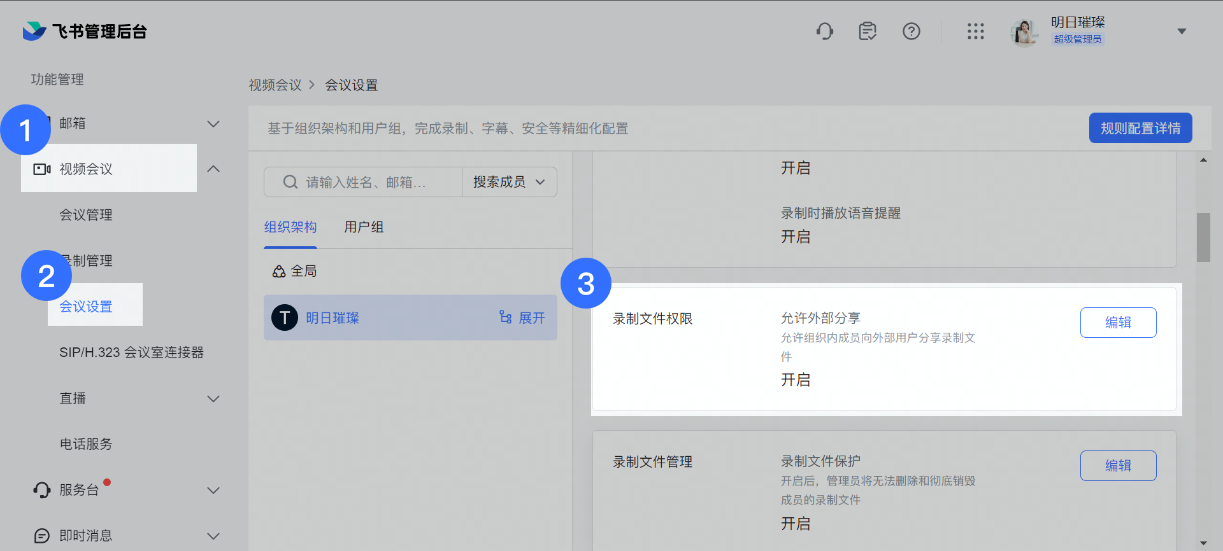The height and width of the screenshot is (551, 1223).
Task: Edit 录制文件权限 settings
Action: 1118,323
